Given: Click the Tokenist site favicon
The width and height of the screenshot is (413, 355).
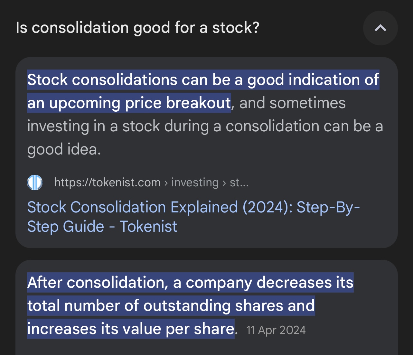Looking at the screenshot, I should coord(35,182).
